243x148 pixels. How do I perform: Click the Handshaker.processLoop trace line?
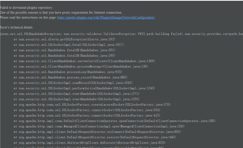pos(68,72)
